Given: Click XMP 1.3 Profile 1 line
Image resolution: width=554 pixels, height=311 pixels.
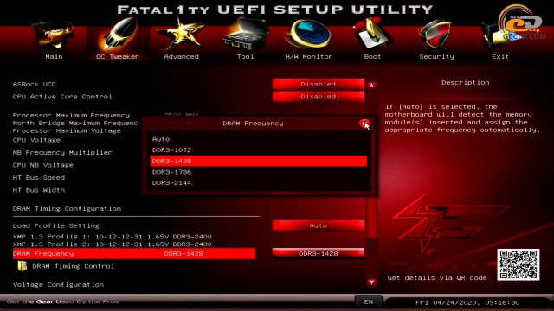Looking at the screenshot, I should coord(113,237).
